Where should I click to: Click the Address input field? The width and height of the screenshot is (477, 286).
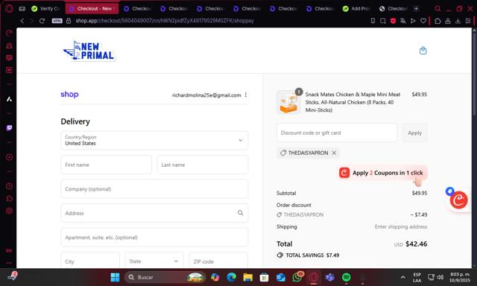[154, 213]
